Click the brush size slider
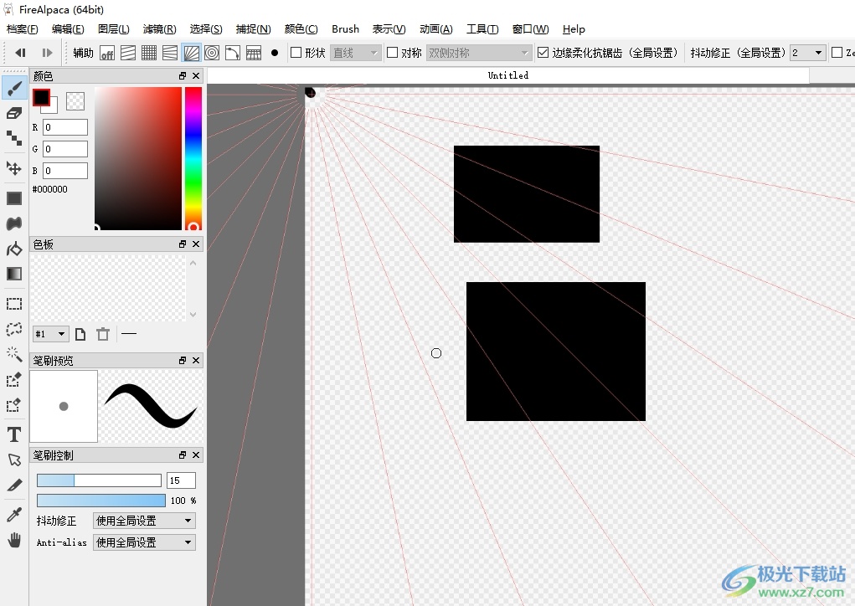 coord(99,480)
